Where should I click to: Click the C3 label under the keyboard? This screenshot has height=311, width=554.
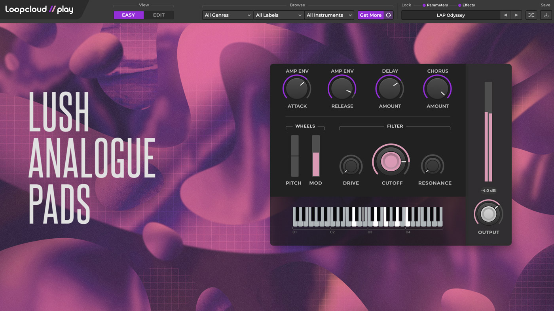(370, 232)
